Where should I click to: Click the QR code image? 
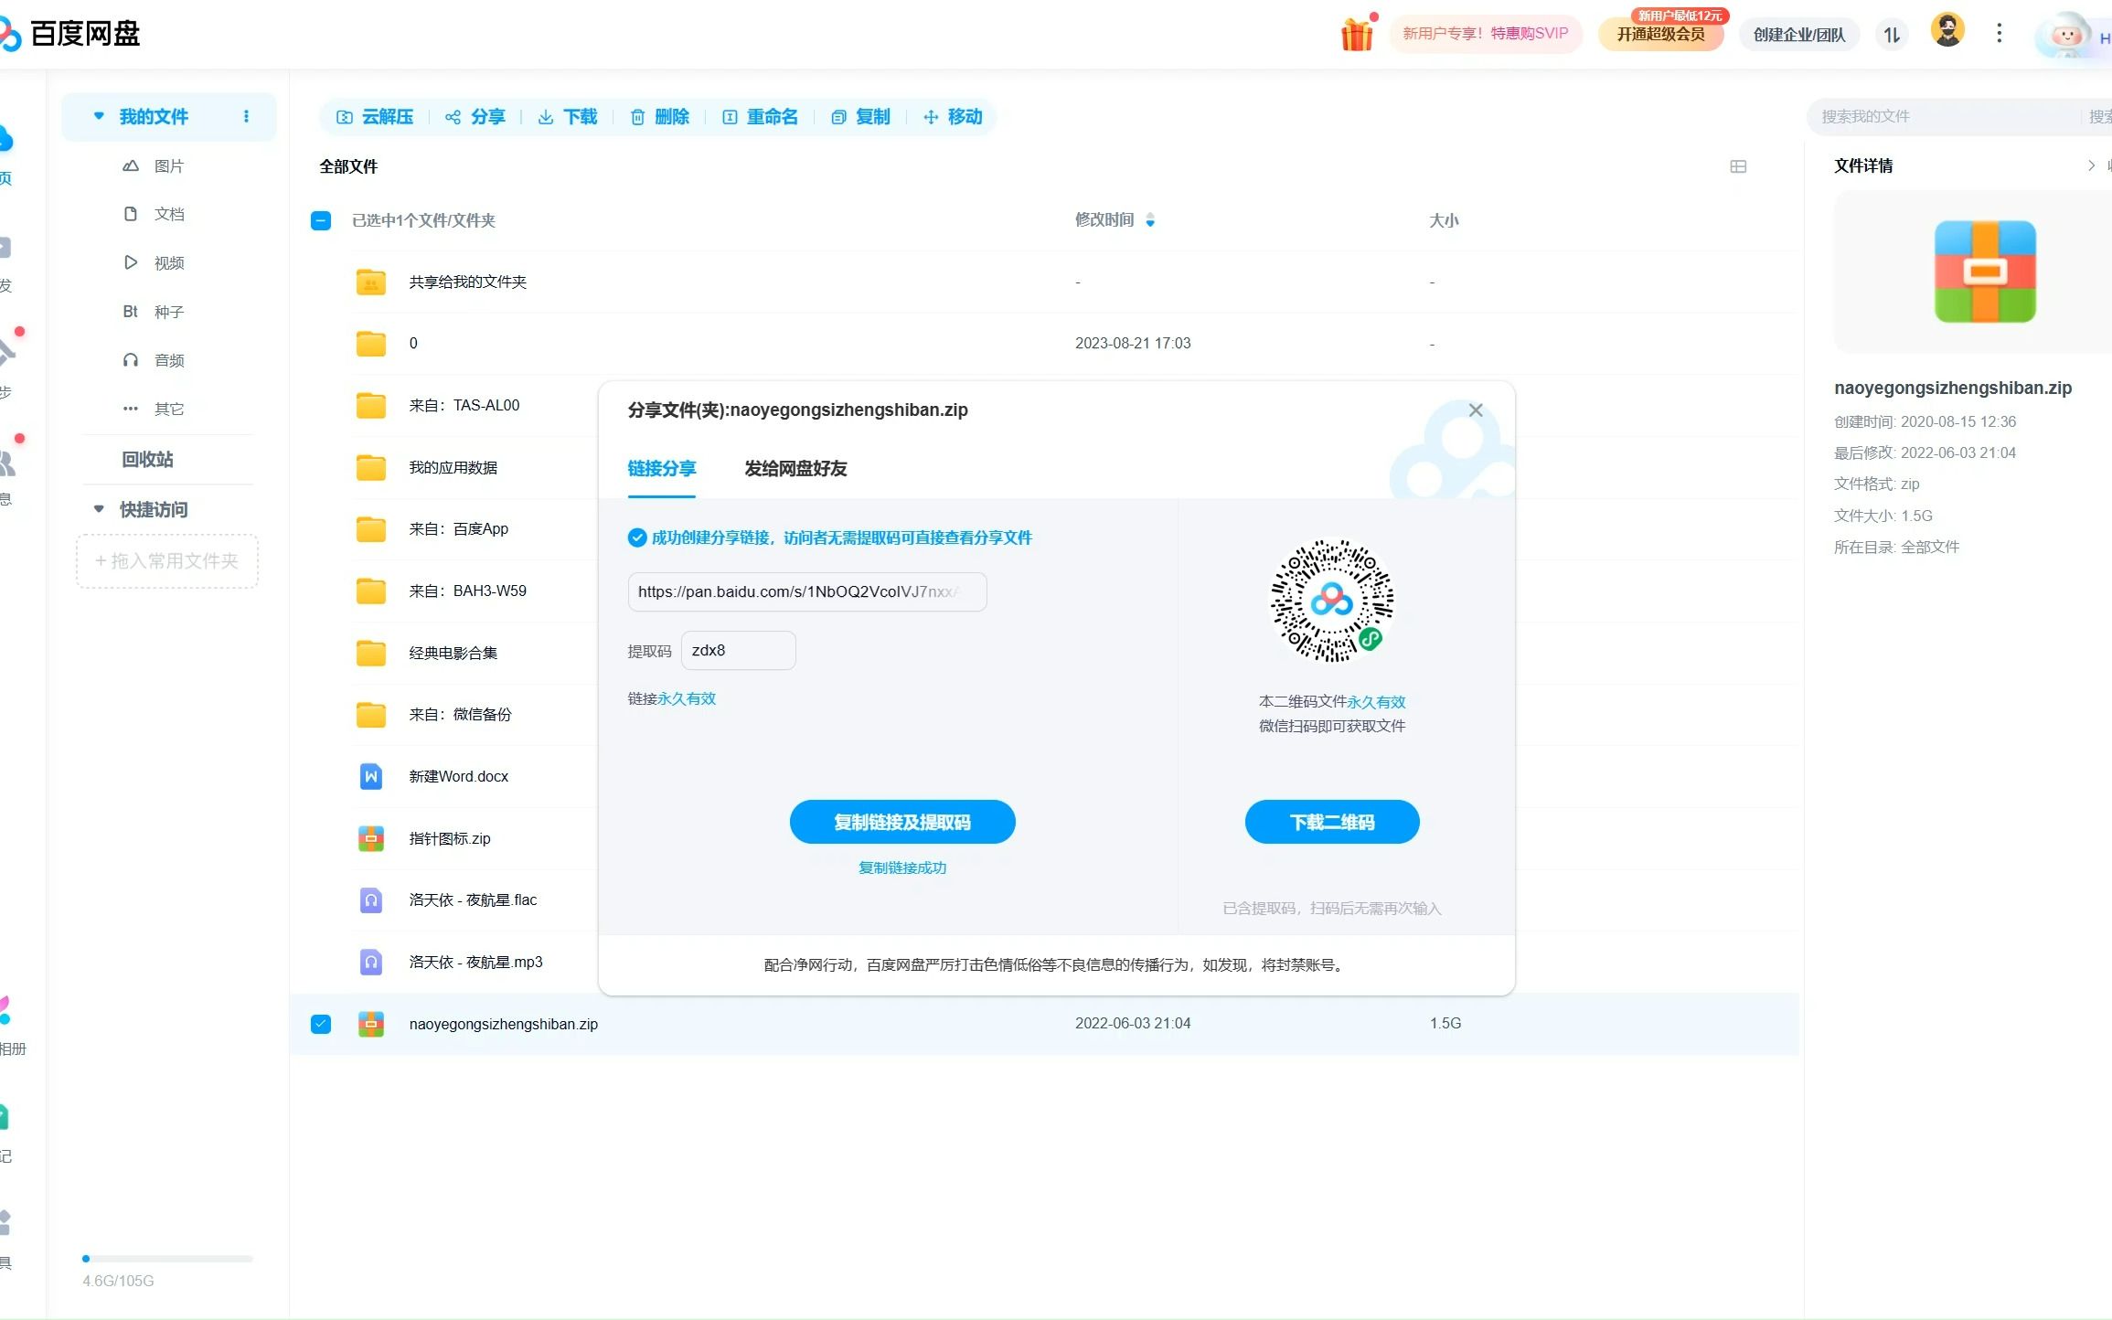point(1332,600)
